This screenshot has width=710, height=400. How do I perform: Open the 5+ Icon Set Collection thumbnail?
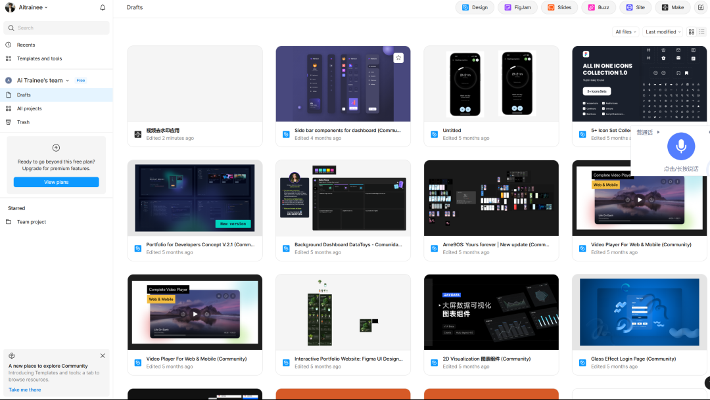coord(639,83)
